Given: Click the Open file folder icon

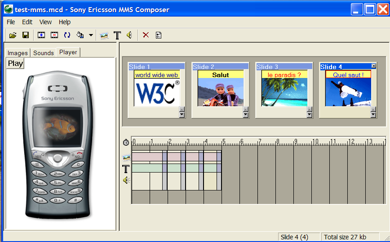Looking at the screenshot, I should tap(13, 35).
